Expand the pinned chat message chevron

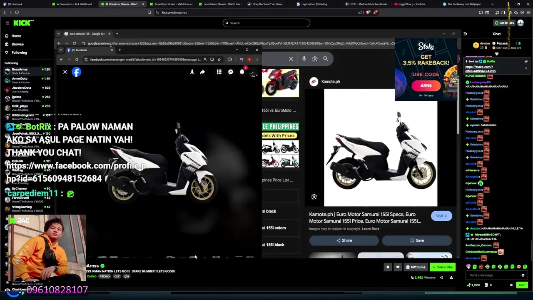pyautogui.click(x=526, y=68)
